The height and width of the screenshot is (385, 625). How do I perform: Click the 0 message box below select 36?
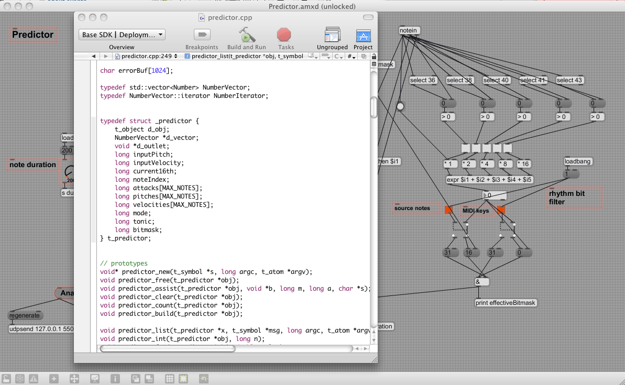tap(448, 103)
